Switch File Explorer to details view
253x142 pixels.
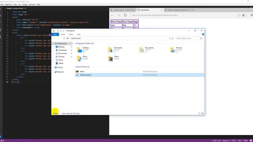[x=200, y=113]
